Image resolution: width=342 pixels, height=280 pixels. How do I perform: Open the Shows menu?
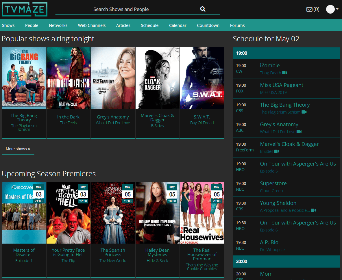coord(8,25)
